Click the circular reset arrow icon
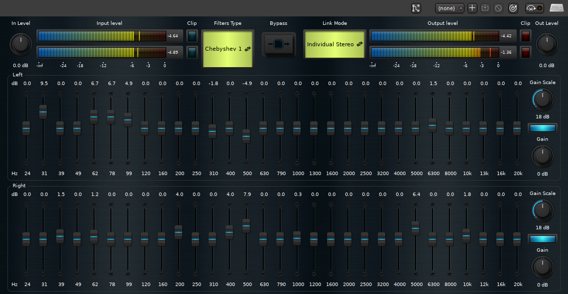This screenshot has width=568, height=294. tap(513, 8)
